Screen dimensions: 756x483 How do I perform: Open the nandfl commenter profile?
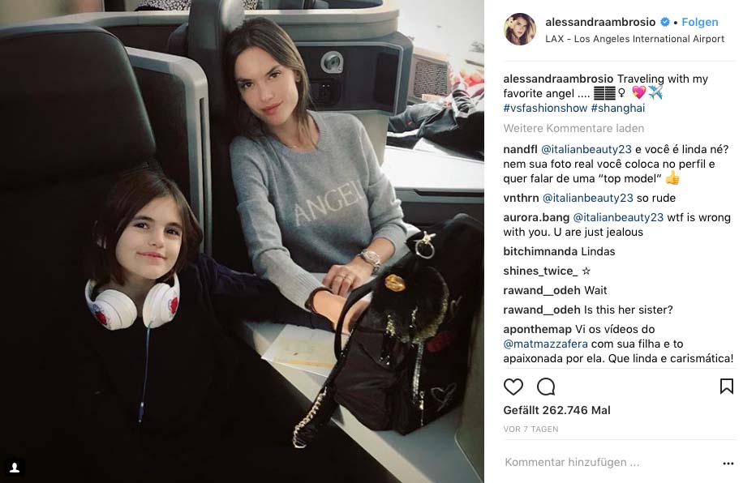pyautogui.click(x=520, y=149)
